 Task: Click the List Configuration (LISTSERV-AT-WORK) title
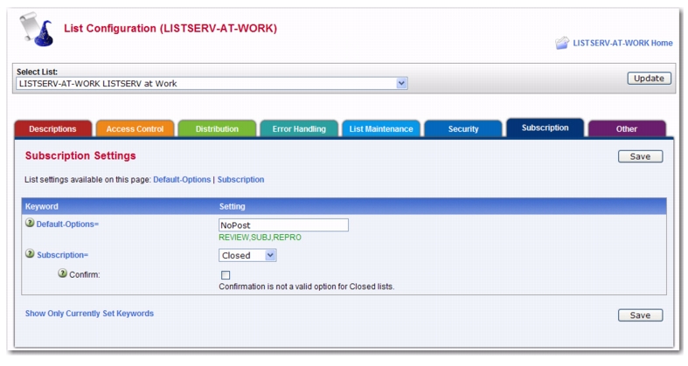[x=170, y=29]
